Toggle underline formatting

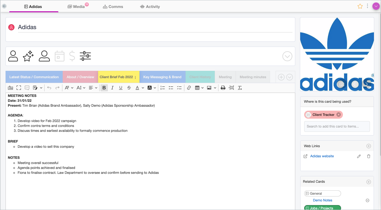point(121,88)
